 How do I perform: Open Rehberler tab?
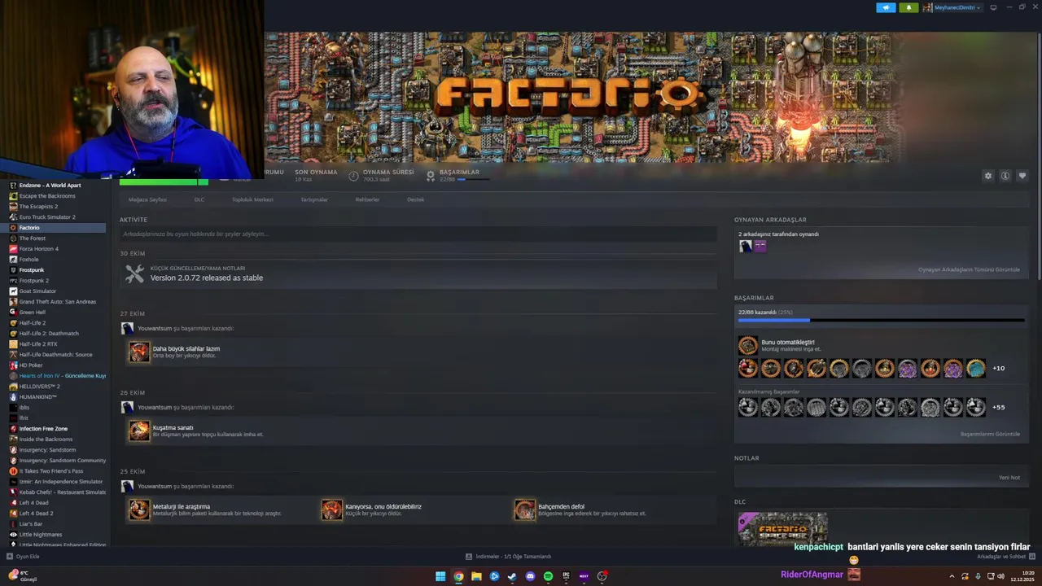click(x=367, y=199)
